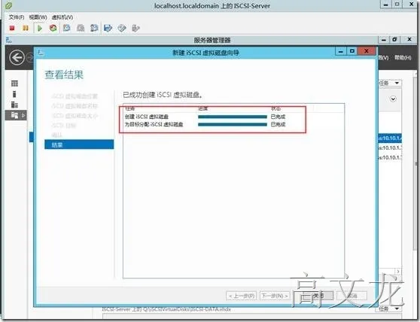Select File and Storage Services sidebar icon
Screen dimensions: 420x322
coord(15,115)
